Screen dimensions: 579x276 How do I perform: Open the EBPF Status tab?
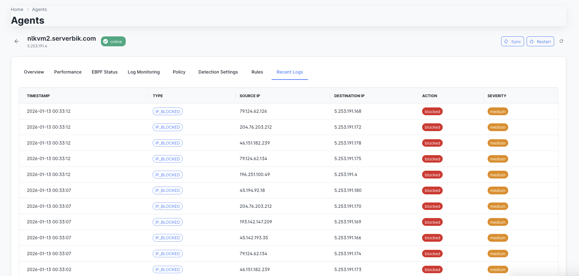[x=104, y=72]
